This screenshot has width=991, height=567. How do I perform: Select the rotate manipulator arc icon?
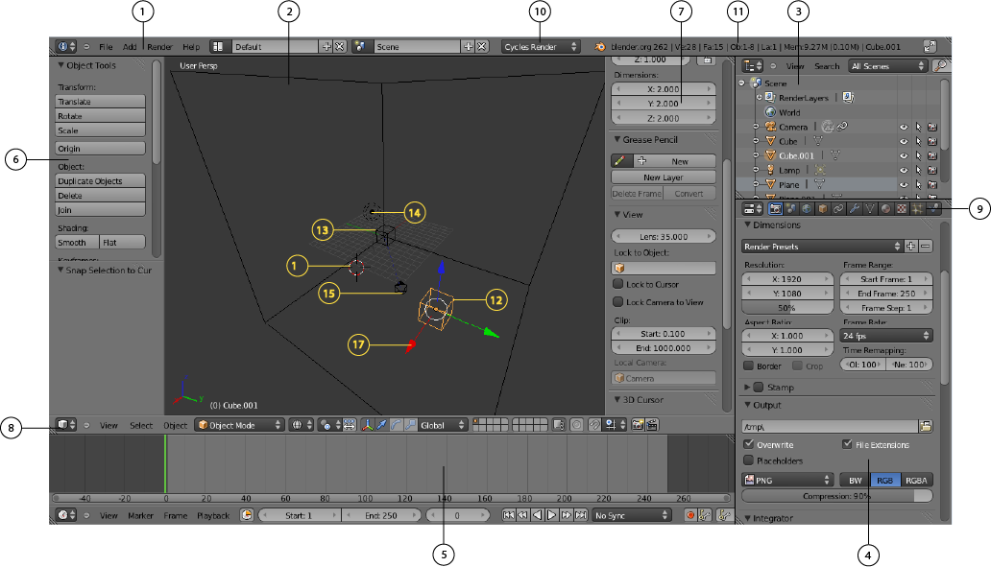tap(397, 426)
